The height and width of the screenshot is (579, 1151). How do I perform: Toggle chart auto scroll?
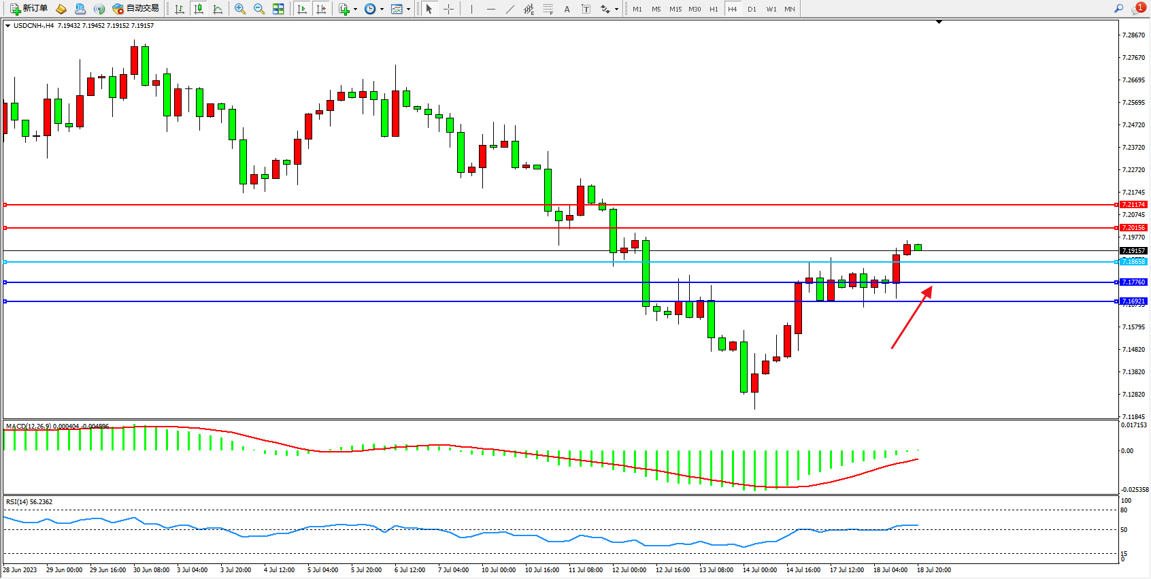303,9
